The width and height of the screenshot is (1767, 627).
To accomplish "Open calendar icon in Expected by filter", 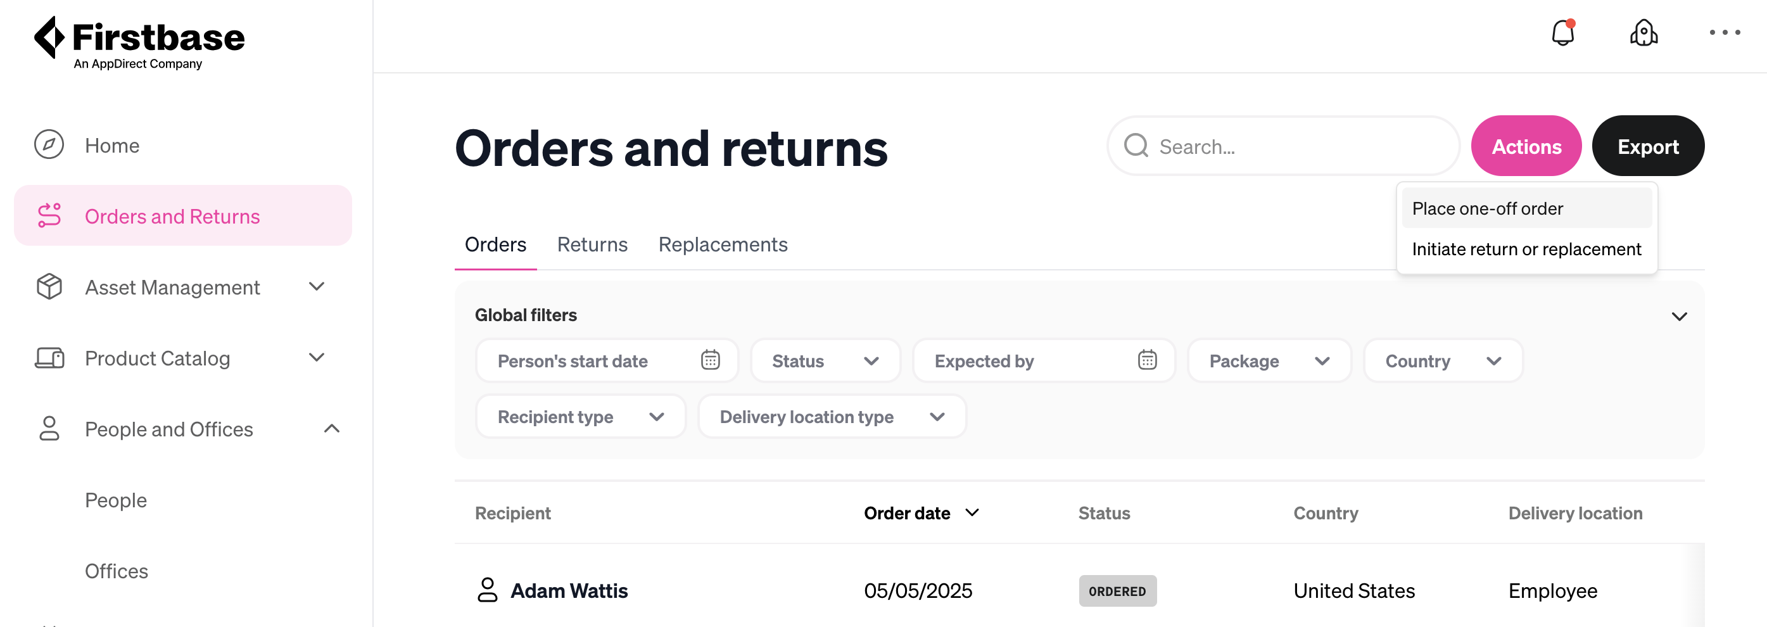I will [x=1147, y=360].
